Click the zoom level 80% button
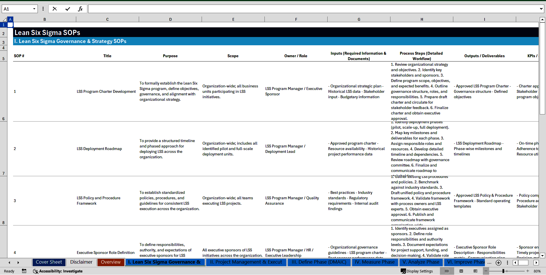This screenshot has height=275, width=546. [537, 271]
